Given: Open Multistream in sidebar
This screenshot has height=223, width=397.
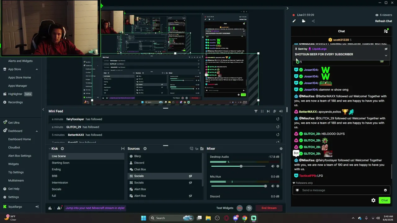Looking at the screenshot, I should [x=16, y=181].
